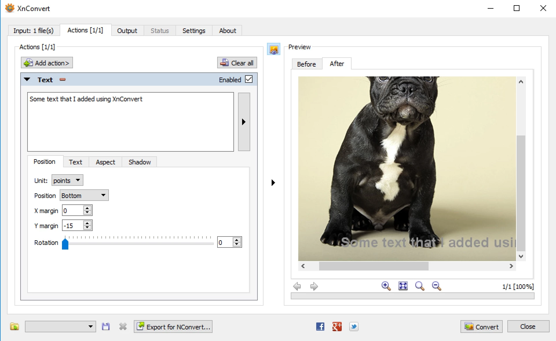Open script folder icon at bottom left
This screenshot has height=341, width=556.
click(14, 327)
